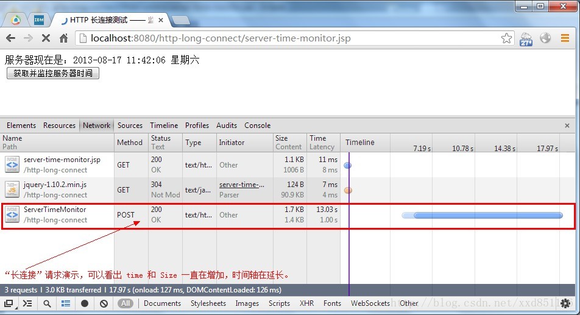This screenshot has height=315, width=580.
Task: Select the jquery-1.10.2.min.js request row
Action: point(288,189)
